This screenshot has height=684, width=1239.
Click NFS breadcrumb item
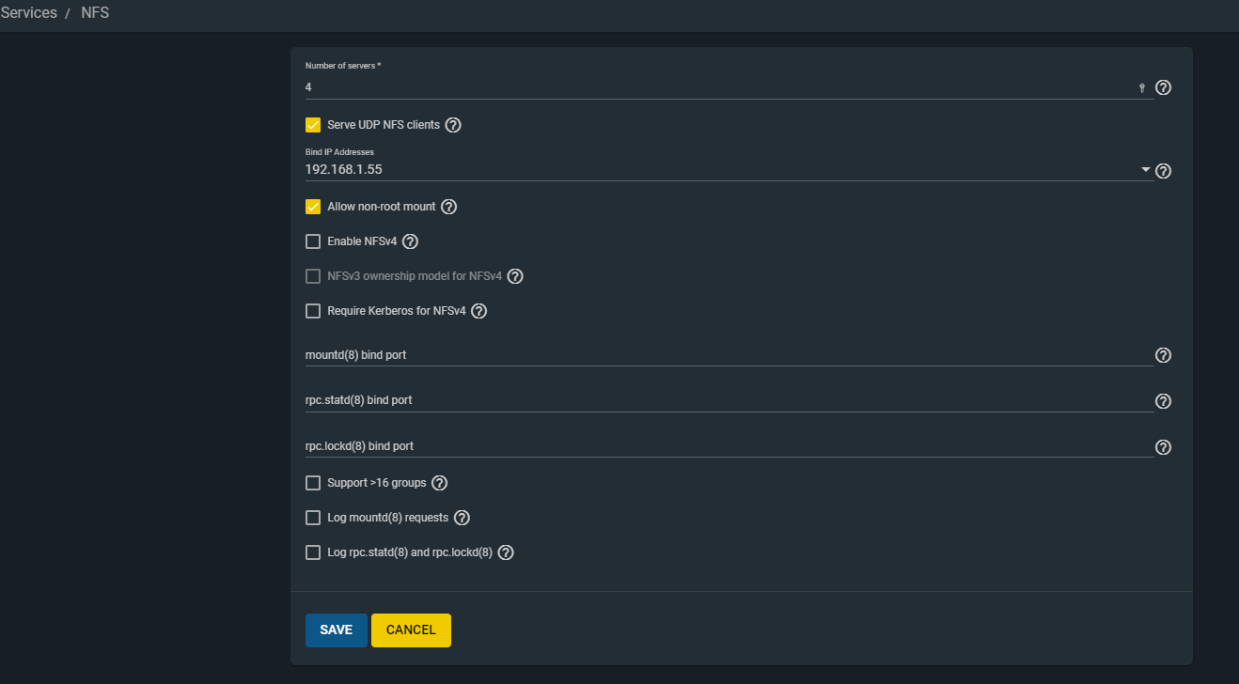click(x=95, y=13)
